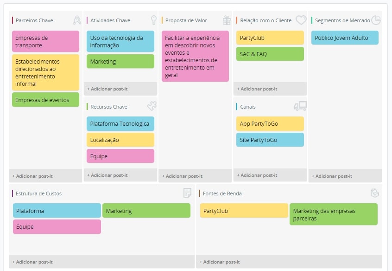
Task: Click the Estrutura de Custos document icon
Action: pos(187,193)
